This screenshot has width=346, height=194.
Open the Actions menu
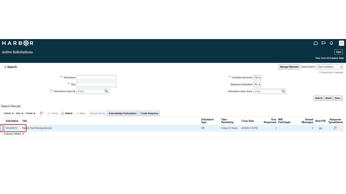[9, 113]
